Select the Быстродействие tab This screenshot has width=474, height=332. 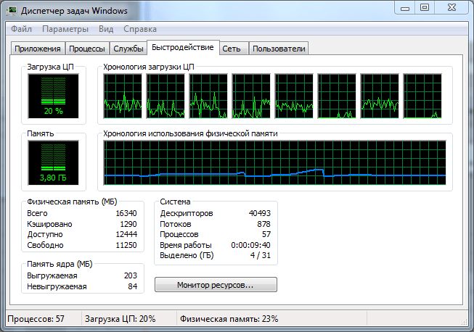[183, 47]
